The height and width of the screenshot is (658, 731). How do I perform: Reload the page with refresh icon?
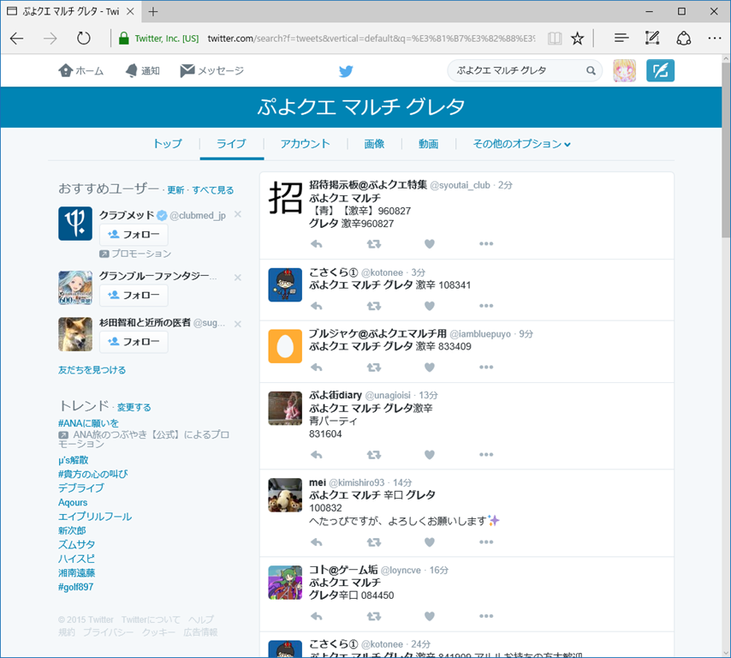coord(83,39)
